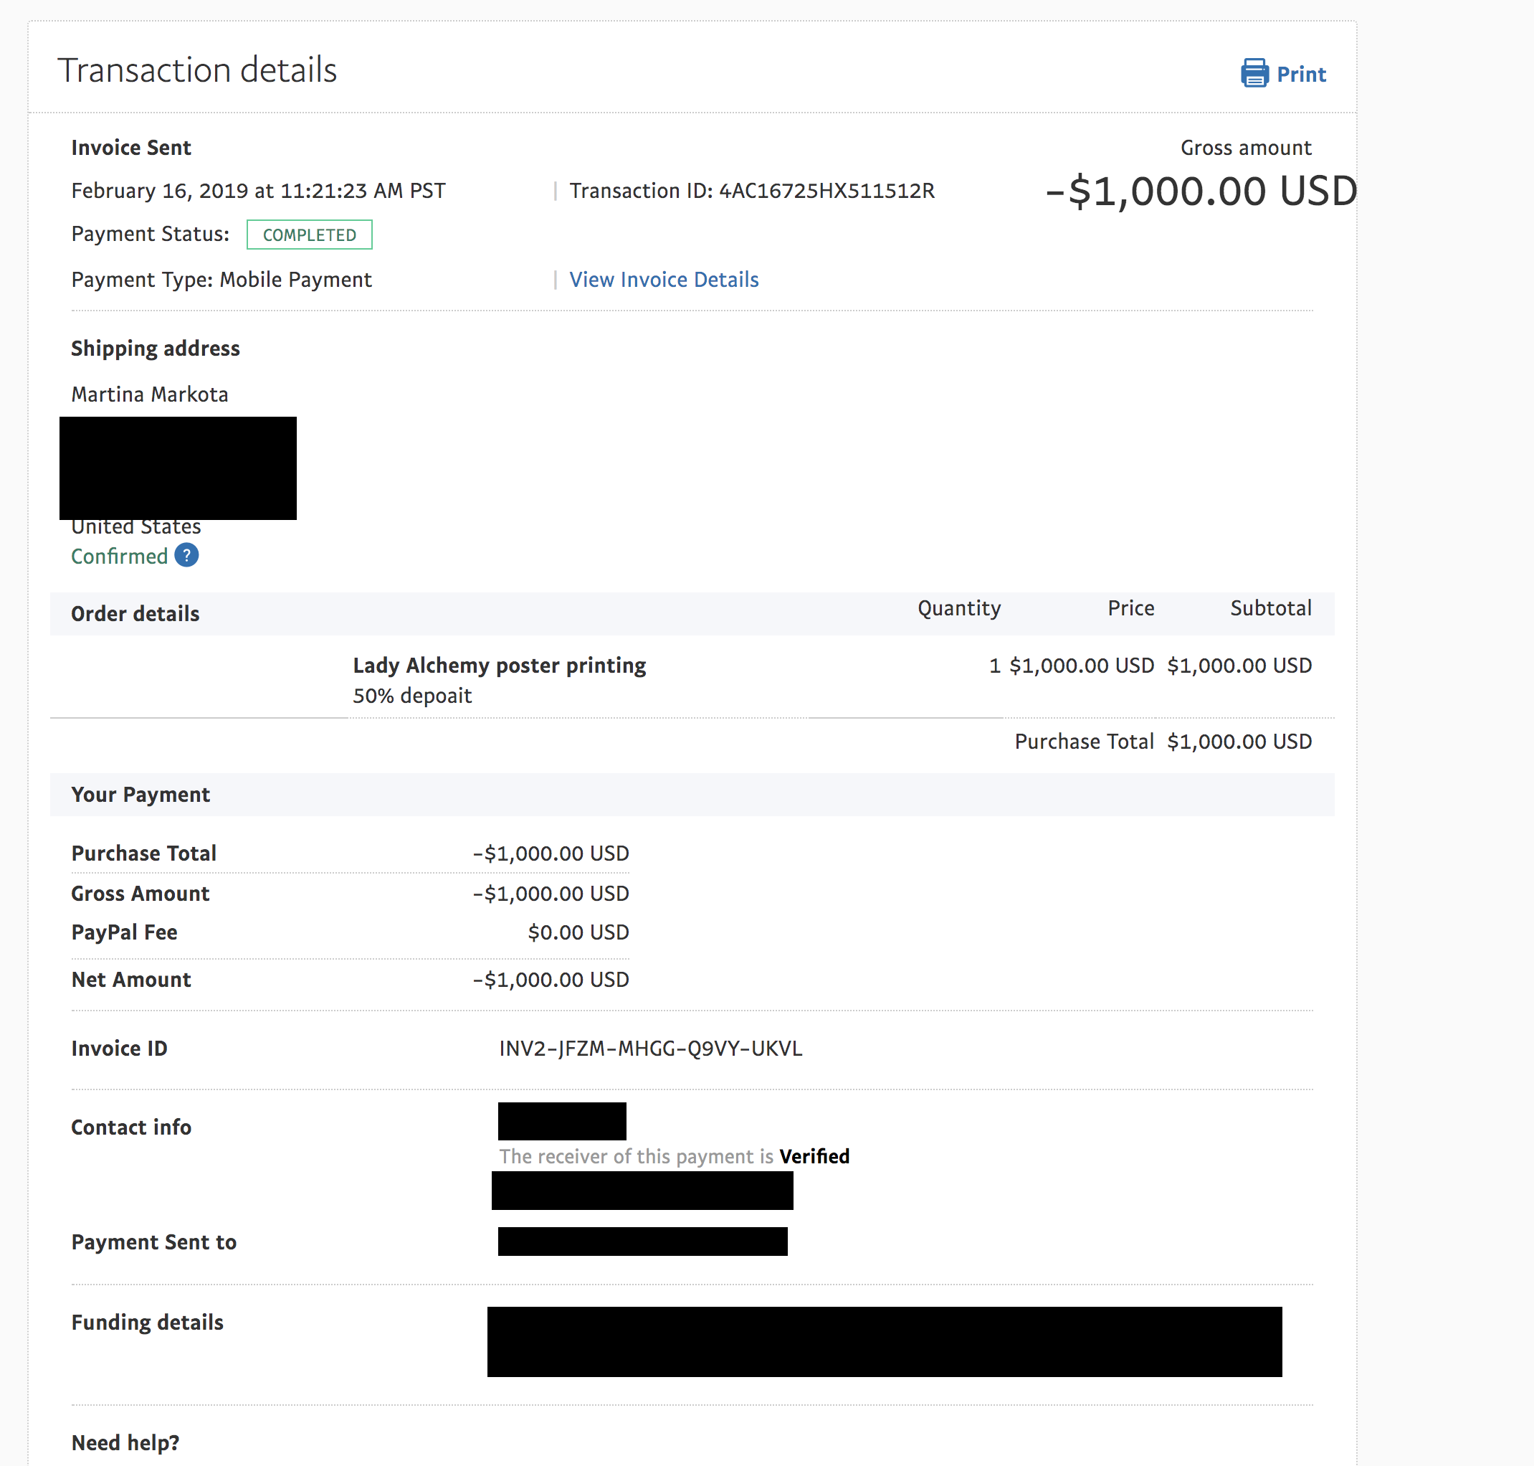Click Payment Type: Mobile Payment text

(221, 280)
